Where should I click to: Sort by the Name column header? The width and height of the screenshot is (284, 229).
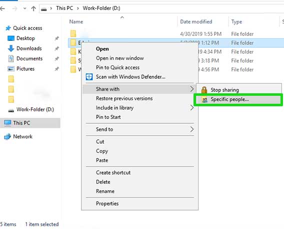[x=76, y=21]
